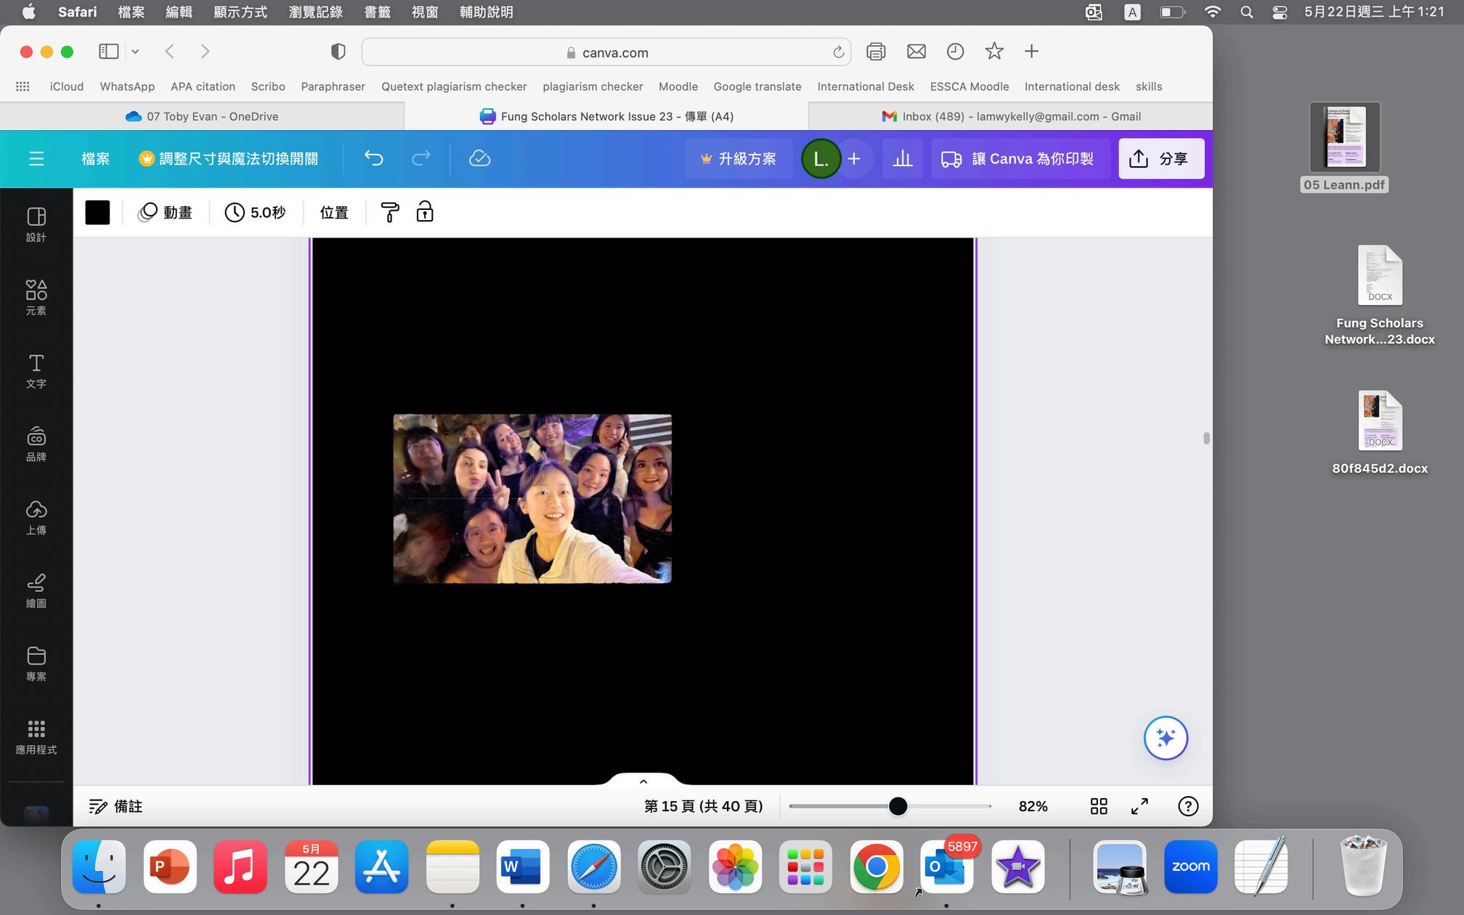The width and height of the screenshot is (1464, 915).
Task: Open the 繪圖 (Draw) tool
Action: 36,590
